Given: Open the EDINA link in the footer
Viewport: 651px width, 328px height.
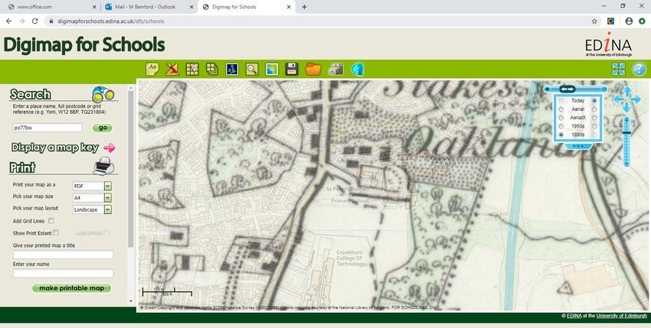Looking at the screenshot, I should [574, 316].
